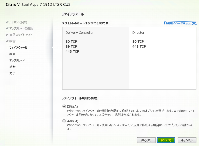Click the ライセンス契約 checkmark icon
Image resolution: width=199 pixels, height=146 pixels.
pyautogui.click(x=7, y=22)
